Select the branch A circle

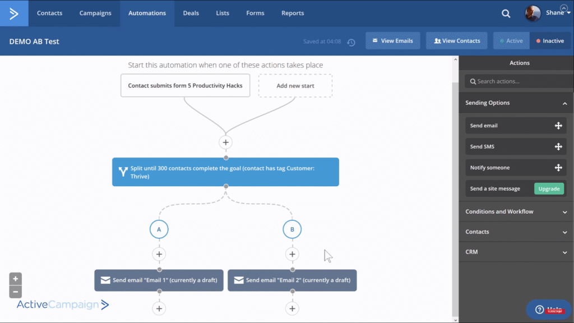(x=159, y=229)
